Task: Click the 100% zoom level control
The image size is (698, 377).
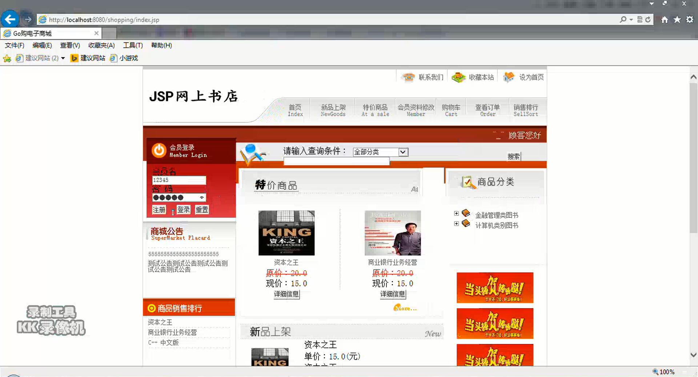Action: pyautogui.click(x=663, y=372)
